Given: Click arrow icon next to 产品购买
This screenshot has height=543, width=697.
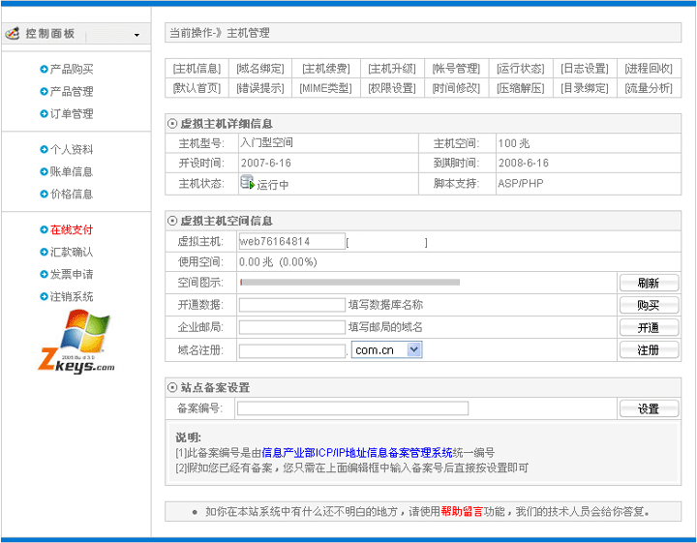Looking at the screenshot, I should pos(45,70).
